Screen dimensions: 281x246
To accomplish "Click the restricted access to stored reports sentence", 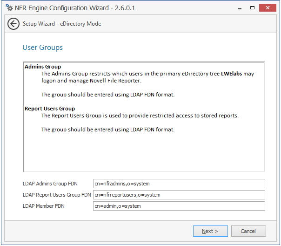I will click(x=140, y=116).
